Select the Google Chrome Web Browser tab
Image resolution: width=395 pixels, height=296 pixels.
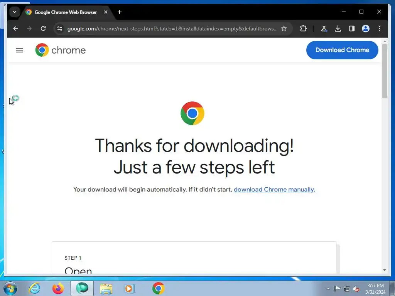tap(66, 12)
